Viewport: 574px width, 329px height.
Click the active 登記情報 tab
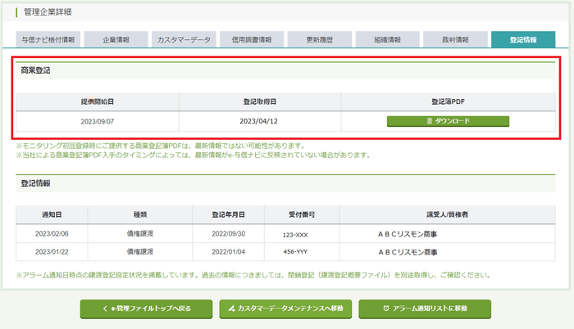point(524,38)
